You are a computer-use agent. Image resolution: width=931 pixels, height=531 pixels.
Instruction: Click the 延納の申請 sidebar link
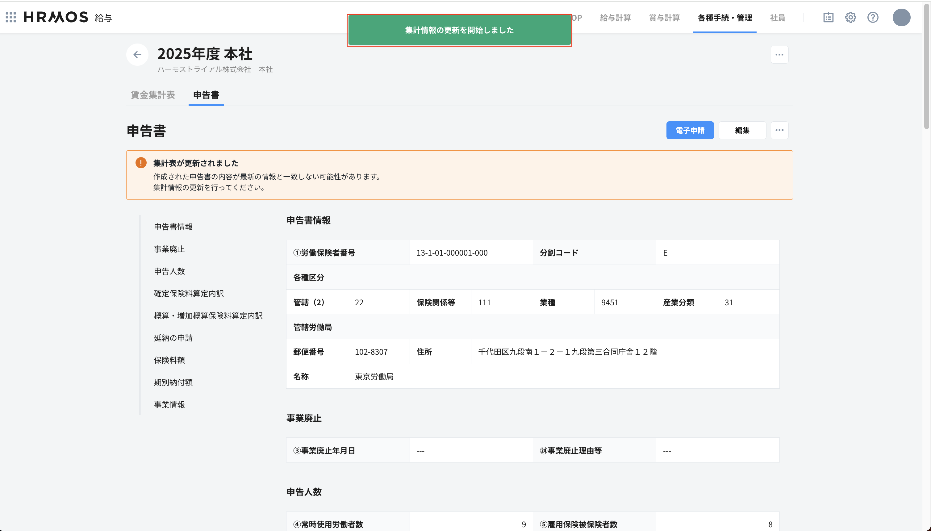[173, 338]
